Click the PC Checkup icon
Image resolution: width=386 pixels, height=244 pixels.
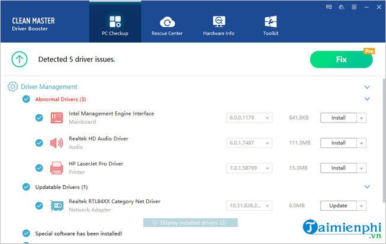115,22
